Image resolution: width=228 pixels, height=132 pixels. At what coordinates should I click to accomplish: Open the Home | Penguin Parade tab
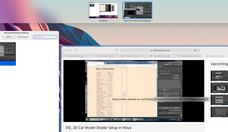(104, 56)
